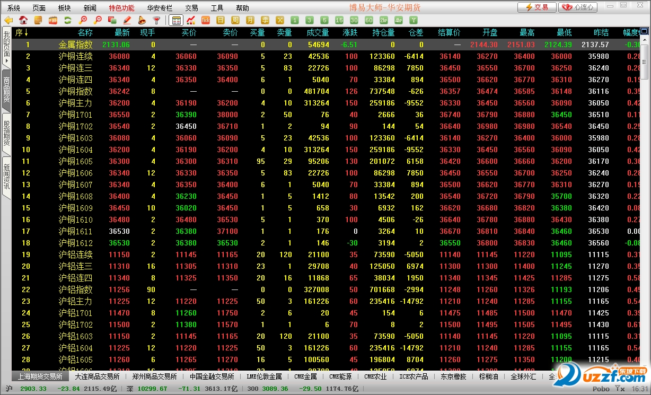The image size is (651, 395).
Task: Sort by 成交量 column header
Action: (318, 33)
